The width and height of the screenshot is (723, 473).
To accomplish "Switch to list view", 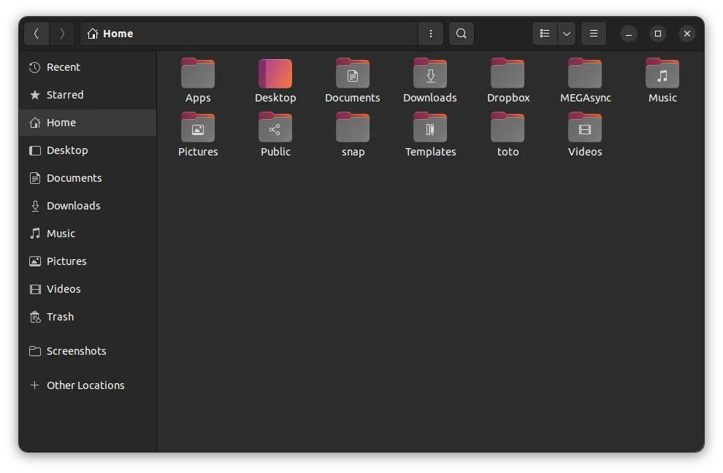I will (x=544, y=34).
